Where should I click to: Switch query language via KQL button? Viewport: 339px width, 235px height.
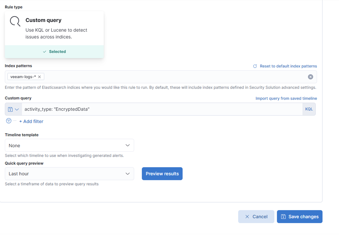pos(309,109)
